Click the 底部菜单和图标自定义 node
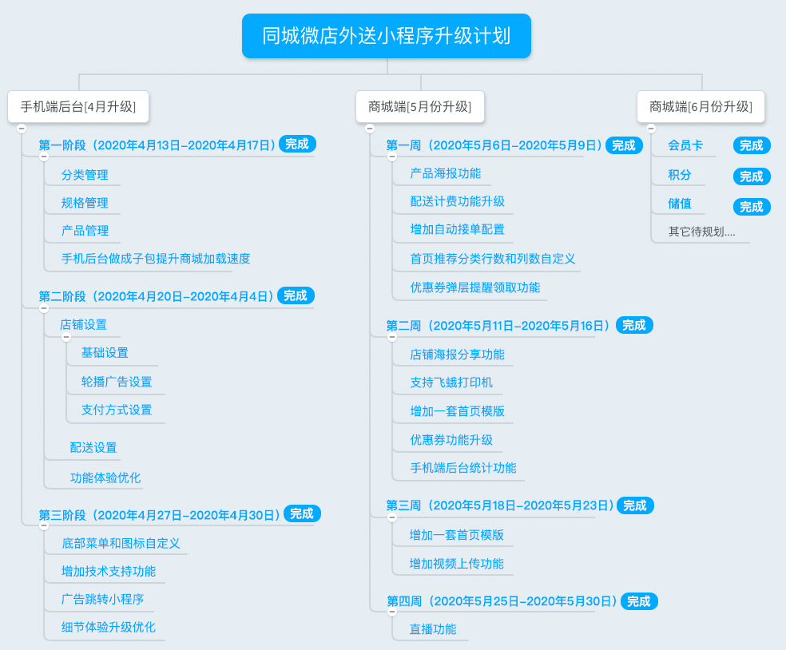Viewport: 786px width, 650px height. point(121,544)
